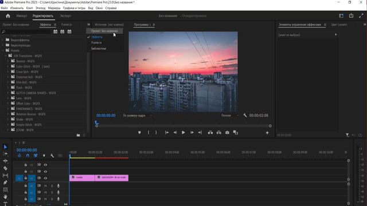Select the Type tool
The width and height of the screenshot is (367, 206).
click(5, 204)
